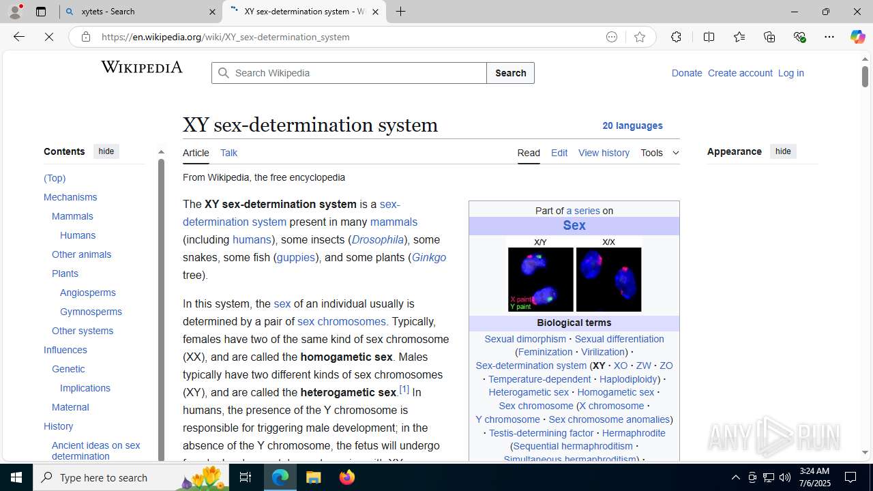Jump to (Top) in contents

tap(55, 178)
